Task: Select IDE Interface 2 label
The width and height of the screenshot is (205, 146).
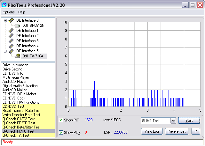Action: point(27,36)
